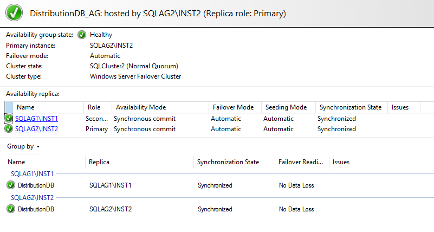Collapse the SQLAG2\INST2 database group header

coord(32,197)
